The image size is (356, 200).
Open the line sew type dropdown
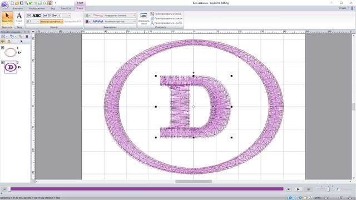pos(134,16)
